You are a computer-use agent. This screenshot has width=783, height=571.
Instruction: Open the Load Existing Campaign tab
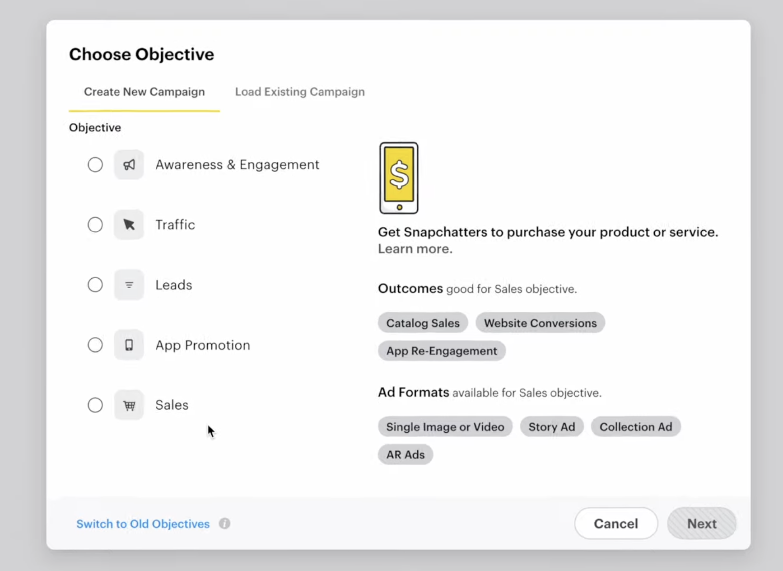(x=300, y=92)
